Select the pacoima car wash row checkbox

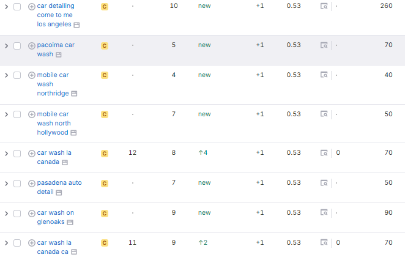[x=17, y=45]
